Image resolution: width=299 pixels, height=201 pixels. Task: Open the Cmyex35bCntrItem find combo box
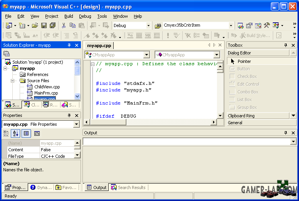tap(231, 25)
